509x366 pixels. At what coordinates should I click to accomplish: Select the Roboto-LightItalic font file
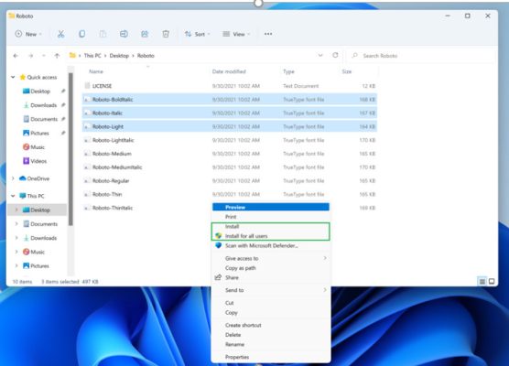[x=229, y=140]
